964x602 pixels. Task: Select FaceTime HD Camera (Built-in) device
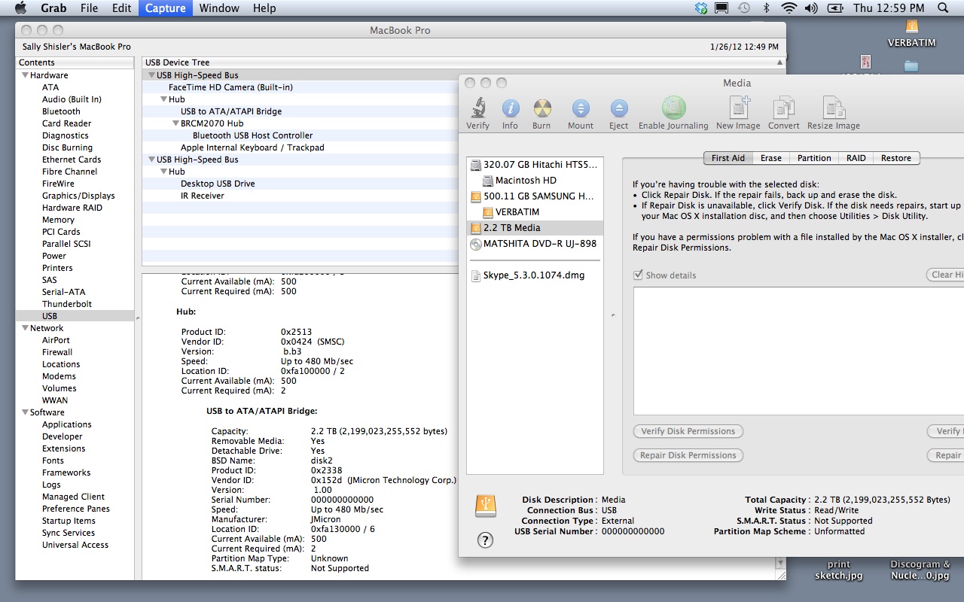point(230,87)
